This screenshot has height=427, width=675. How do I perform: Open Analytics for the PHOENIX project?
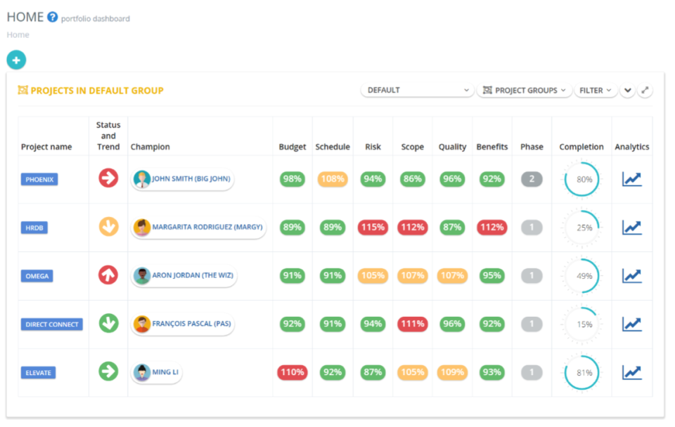(631, 179)
